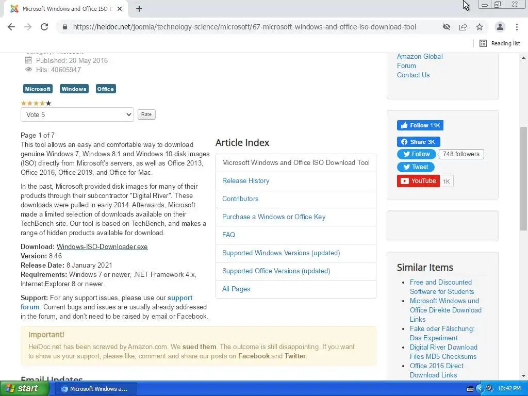
Task: Open the Windows start menu
Action: pyautogui.click(x=25, y=389)
